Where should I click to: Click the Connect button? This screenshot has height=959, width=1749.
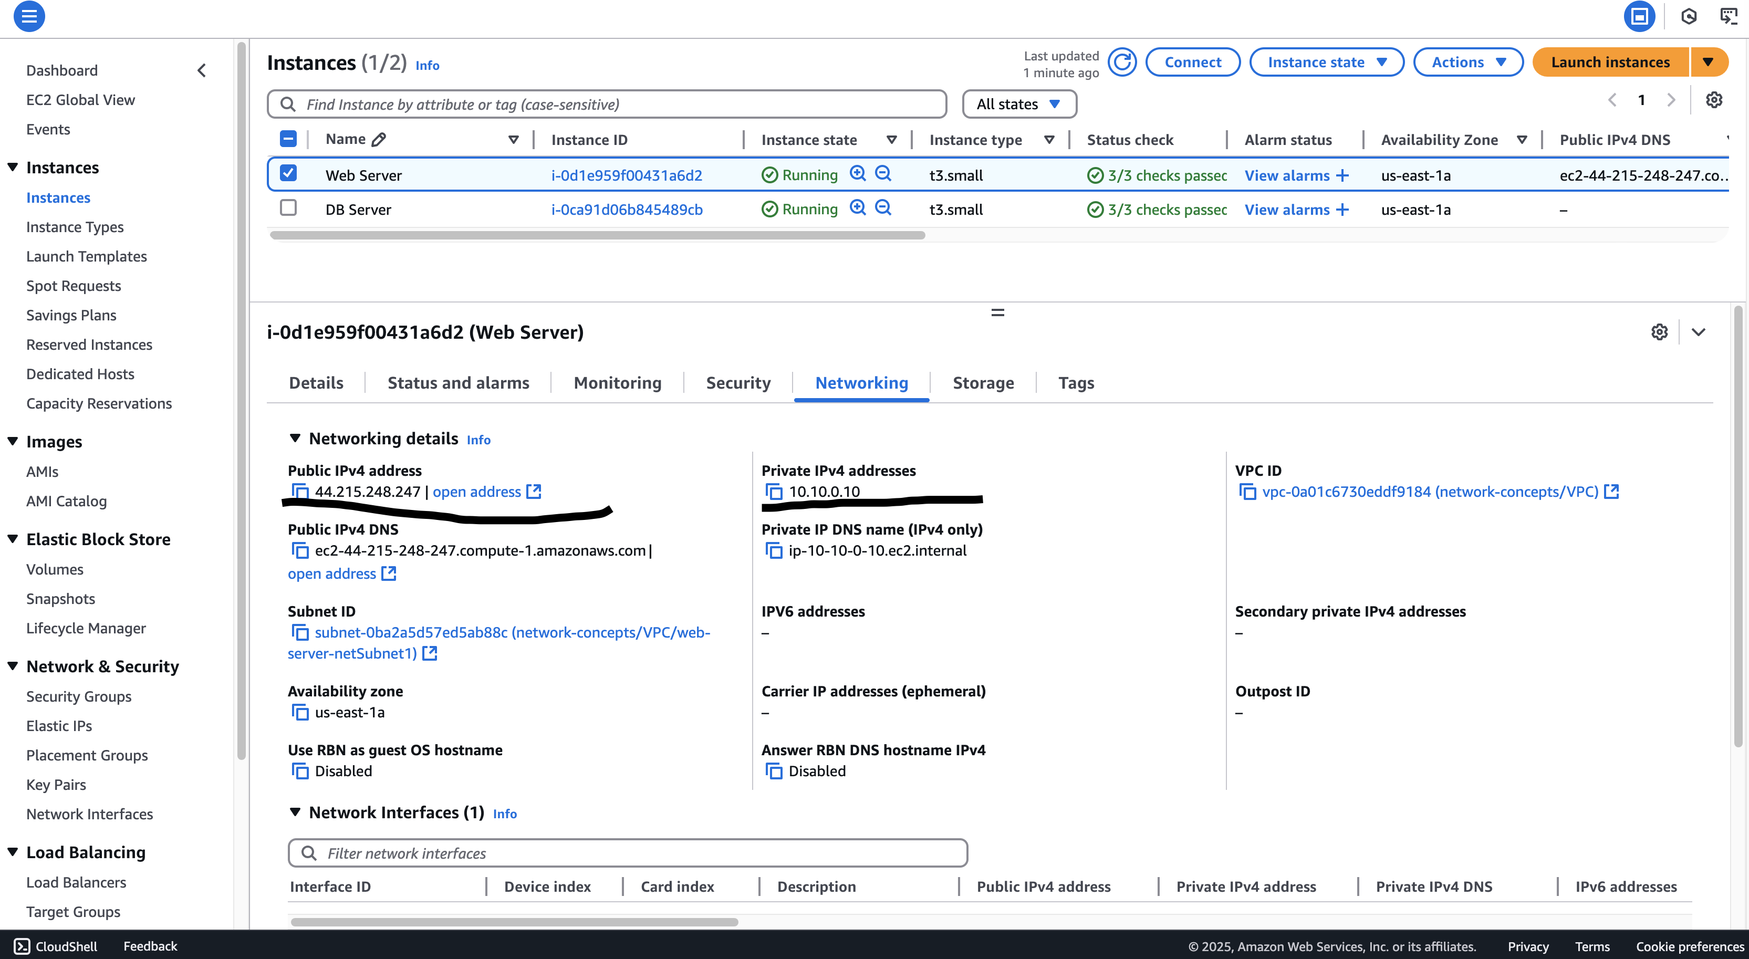[x=1193, y=62]
